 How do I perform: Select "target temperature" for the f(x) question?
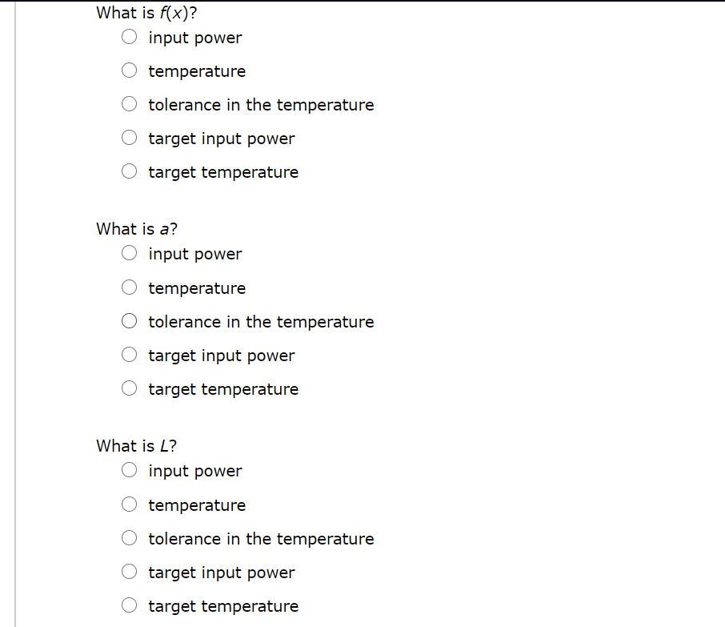tap(129, 171)
